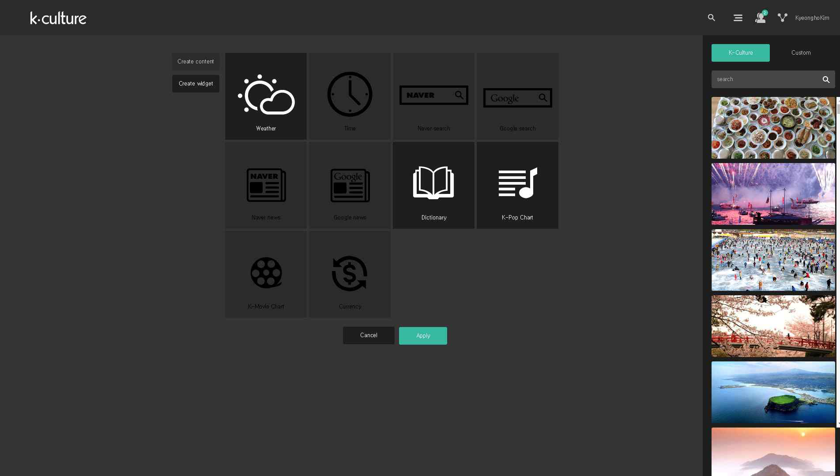Select the Time clock widget
Image resolution: width=840 pixels, height=476 pixels.
point(350,96)
